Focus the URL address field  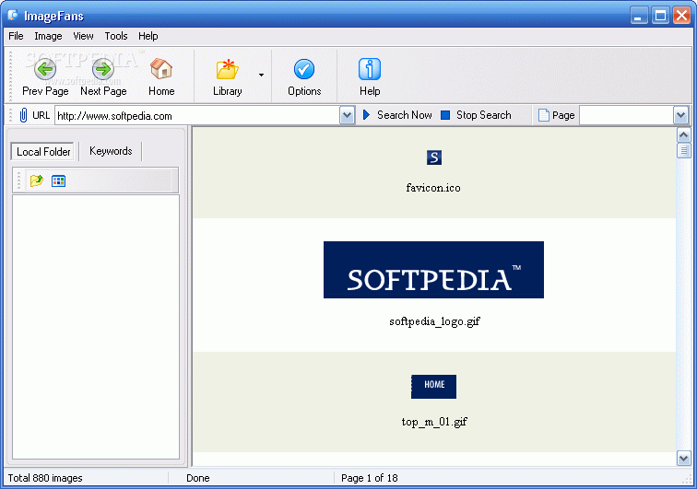[x=197, y=116]
